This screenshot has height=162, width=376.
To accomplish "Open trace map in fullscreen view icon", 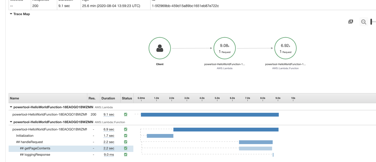I will 351,22.
